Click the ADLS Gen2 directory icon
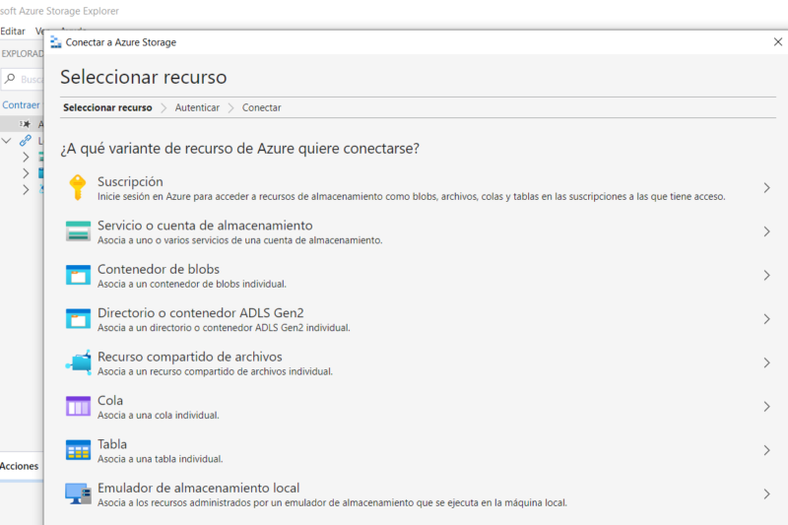The width and height of the screenshot is (788, 525). click(x=78, y=318)
